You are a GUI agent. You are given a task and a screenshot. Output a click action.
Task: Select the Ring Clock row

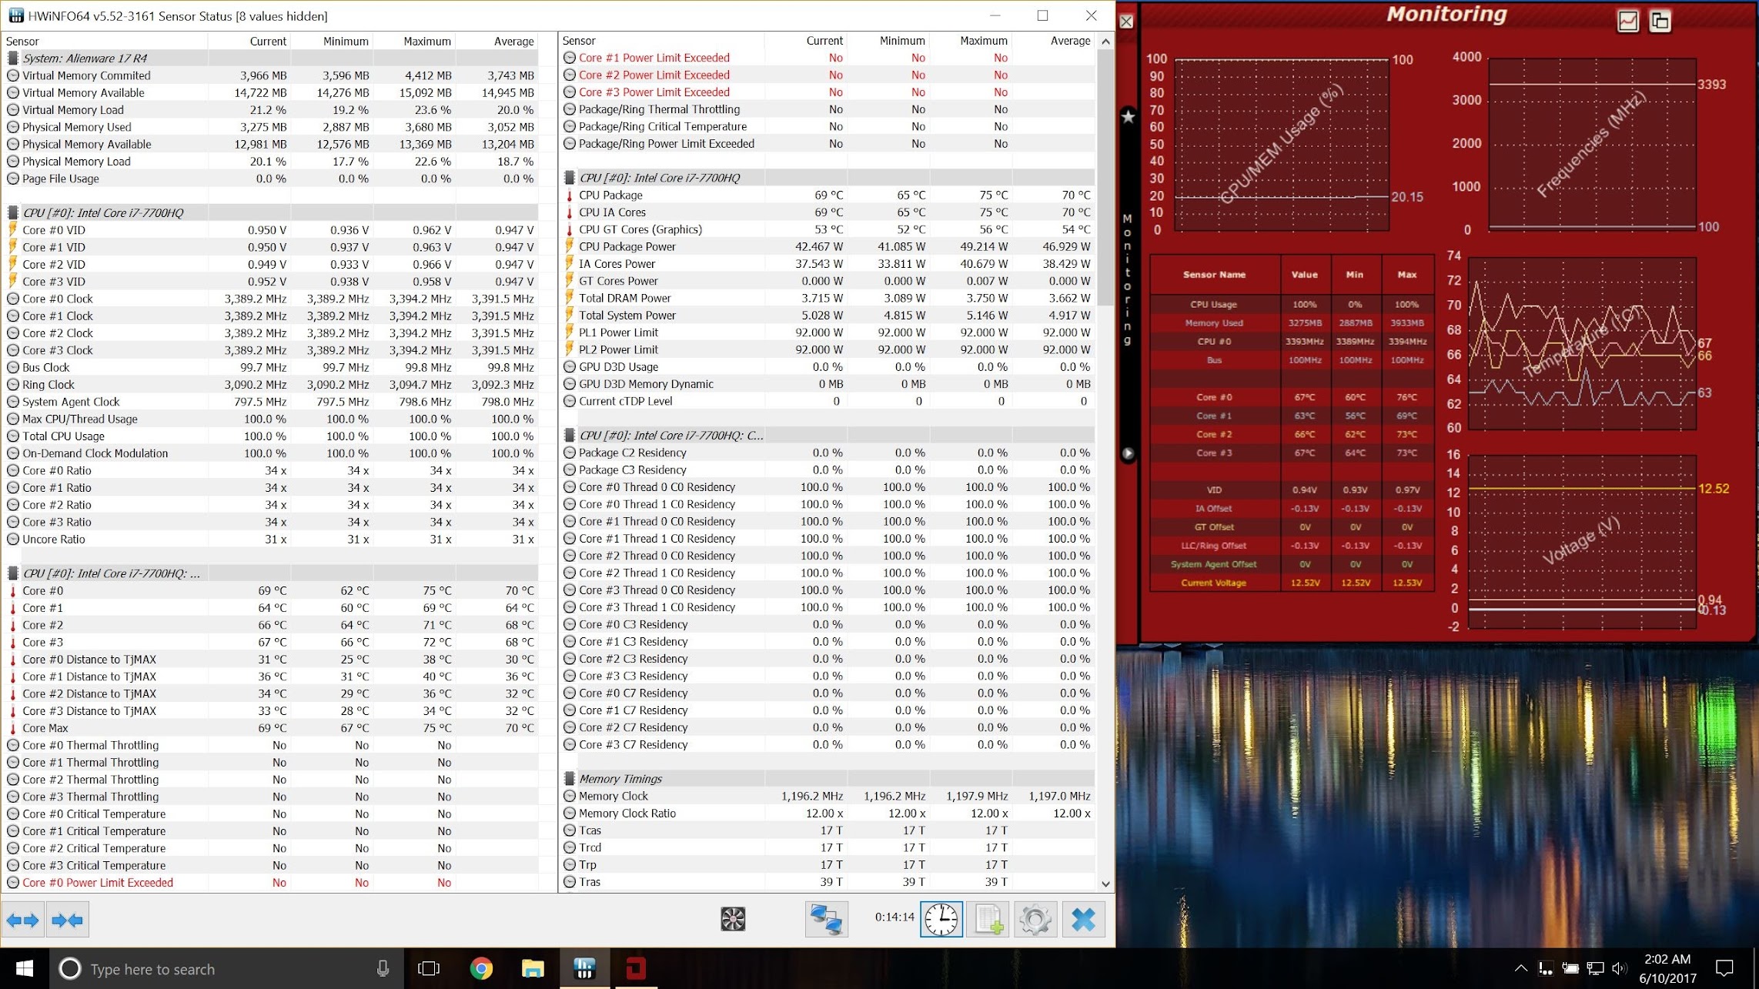tap(269, 385)
